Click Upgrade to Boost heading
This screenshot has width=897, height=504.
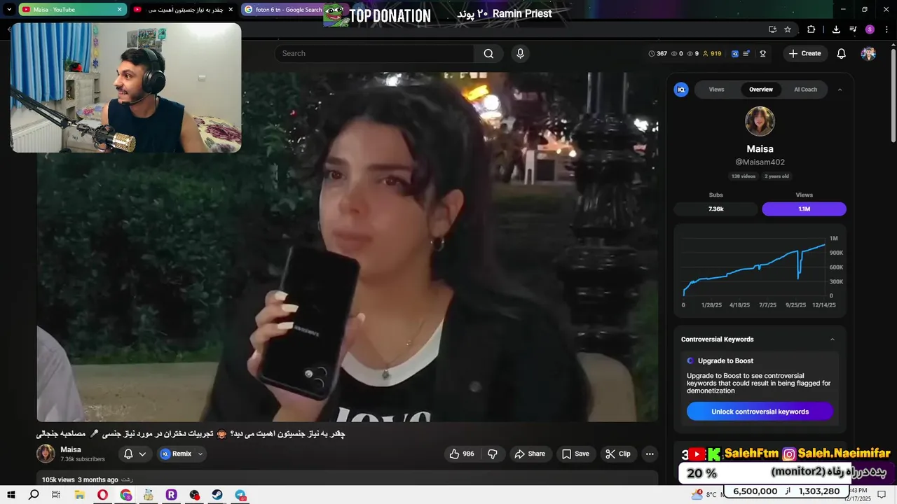[x=725, y=360]
